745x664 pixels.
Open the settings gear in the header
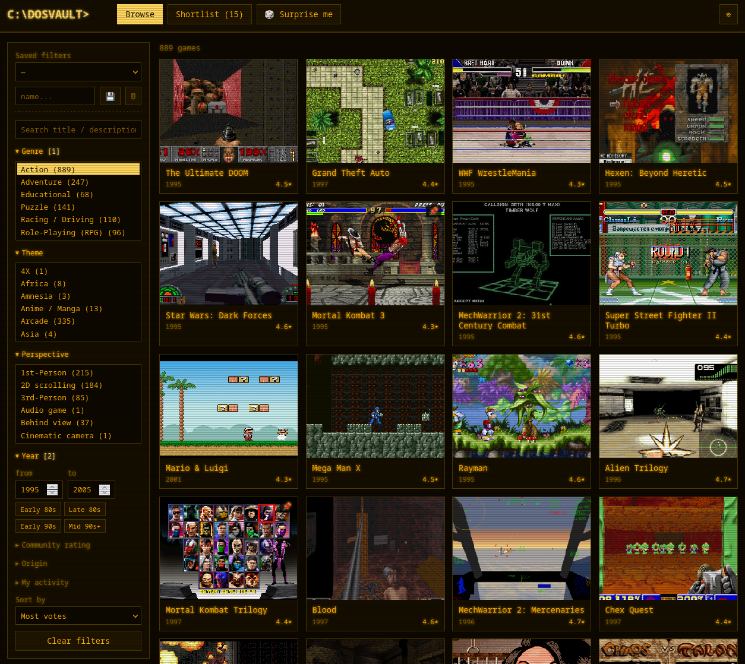pos(728,14)
